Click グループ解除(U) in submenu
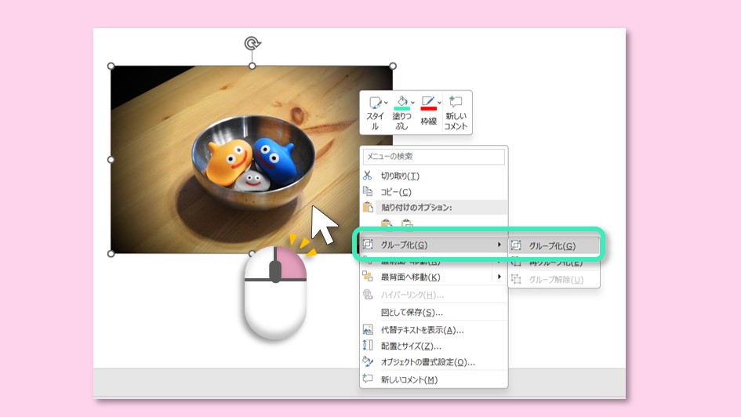 coord(554,280)
